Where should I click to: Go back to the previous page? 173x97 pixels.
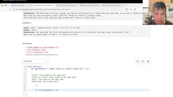(x=2, y=9)
